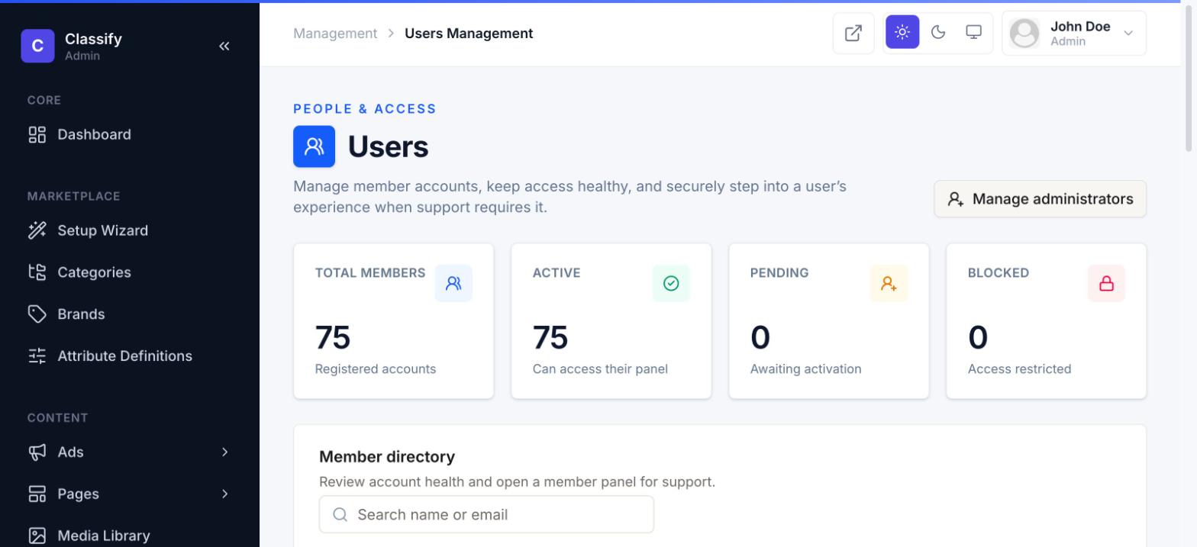Expand the Pages submenu chevron
Viewport: 1197px width, 547px height.
[224, 494]
